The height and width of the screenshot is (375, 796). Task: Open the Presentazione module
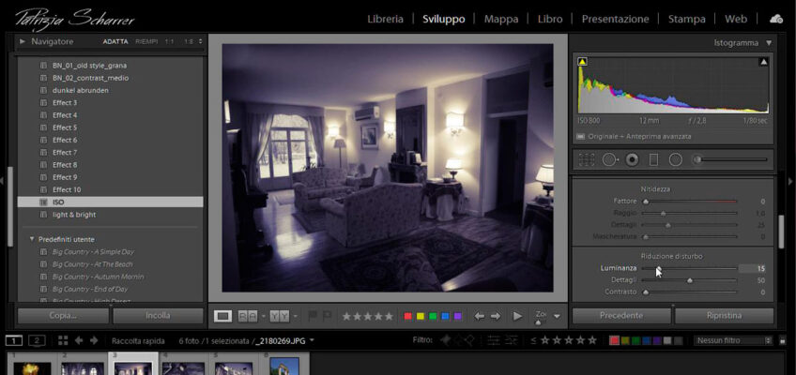coord(615,20)
